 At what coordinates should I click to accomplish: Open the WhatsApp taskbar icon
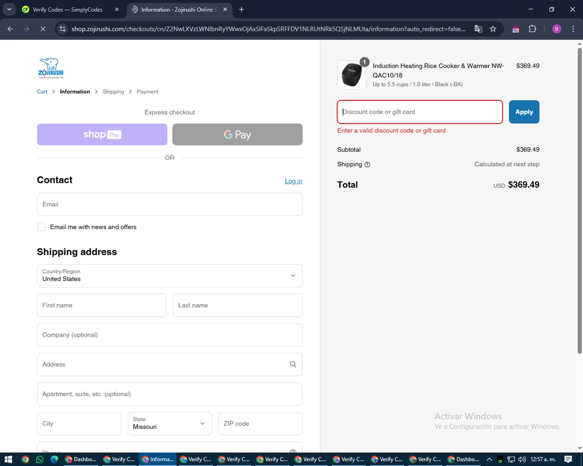[x=40, y=459]
